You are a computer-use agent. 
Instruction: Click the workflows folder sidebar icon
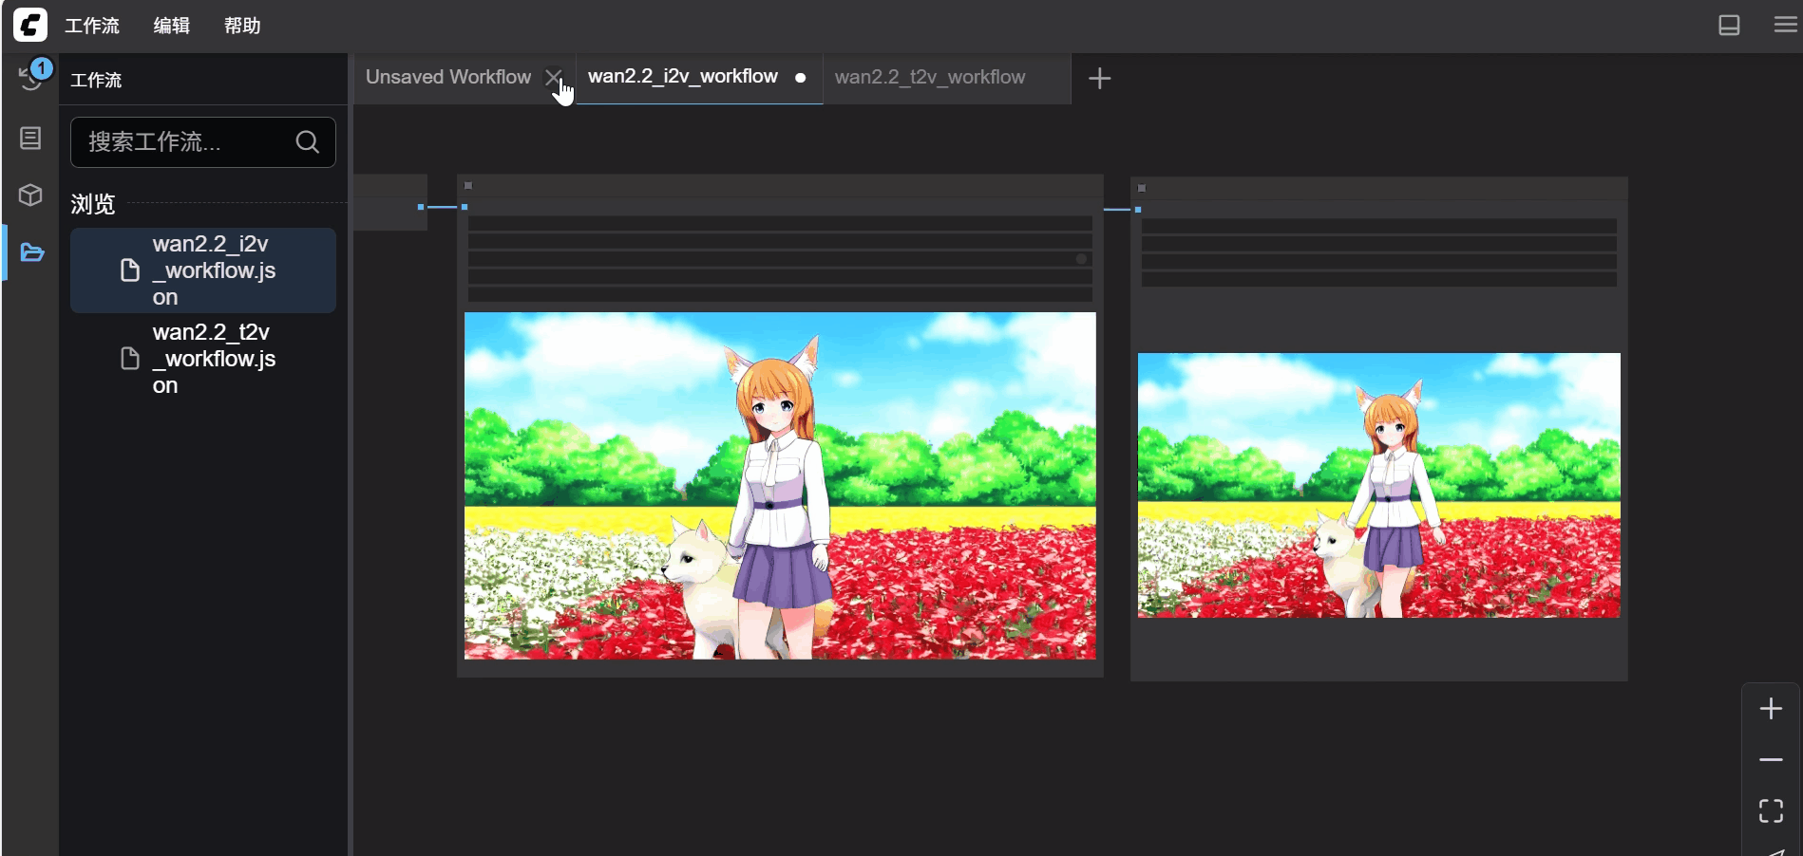coord(31,252)
